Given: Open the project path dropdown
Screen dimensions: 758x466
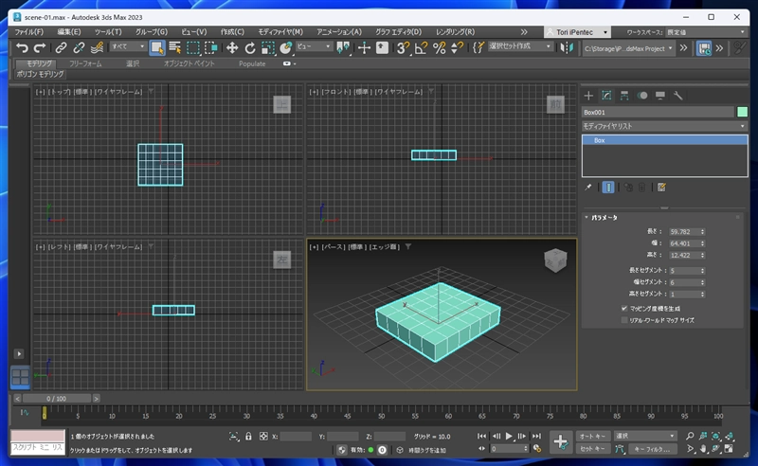Looking at the screenshot, I should point(628,48).
